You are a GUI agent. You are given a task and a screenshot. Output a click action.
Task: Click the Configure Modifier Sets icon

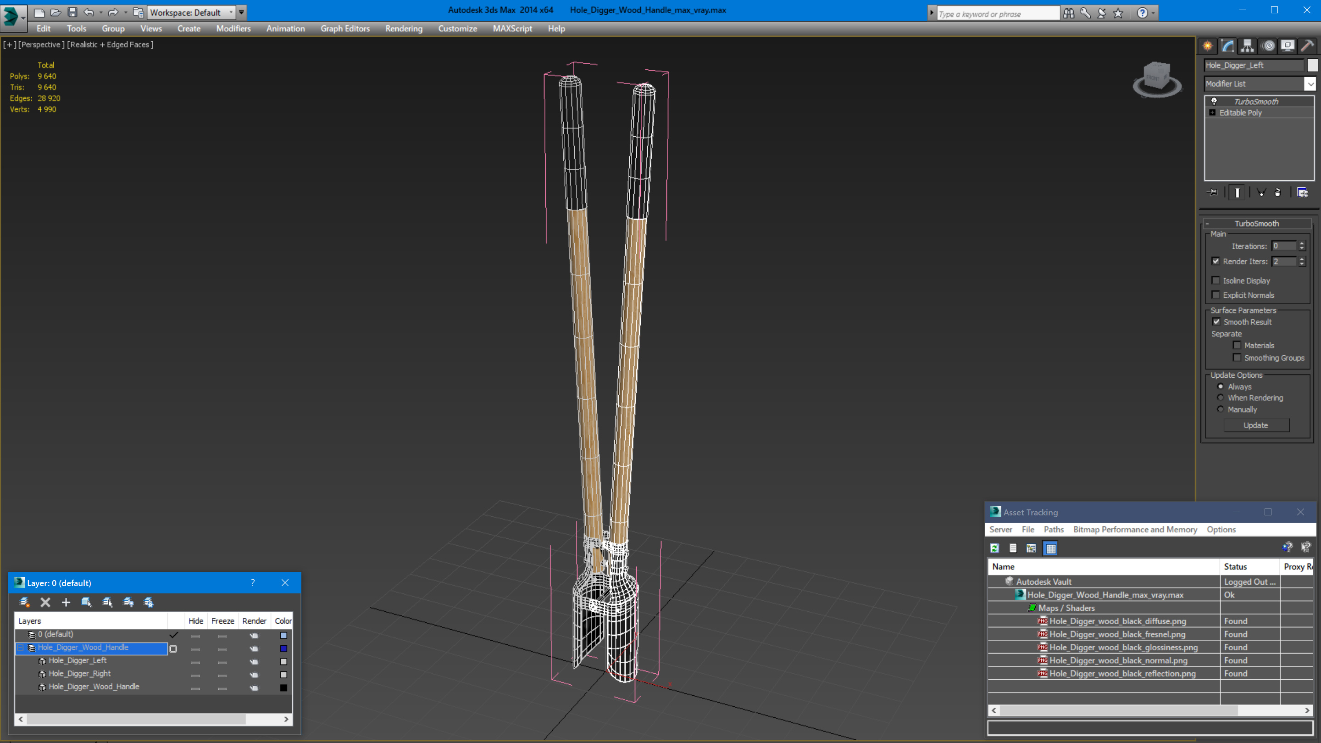coord(1302,192)
